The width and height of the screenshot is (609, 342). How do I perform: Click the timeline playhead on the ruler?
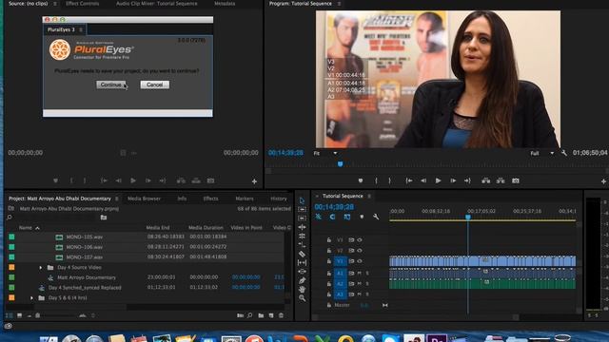tap(468, 218)
